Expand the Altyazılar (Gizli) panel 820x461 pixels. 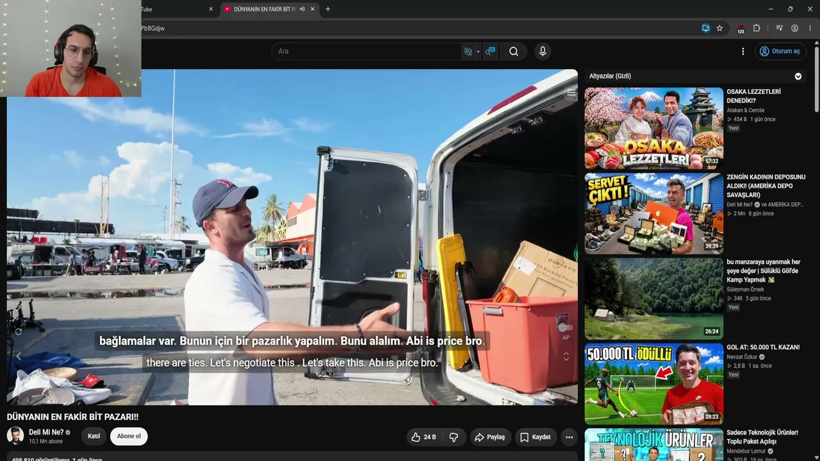click(x=798, y=76)
